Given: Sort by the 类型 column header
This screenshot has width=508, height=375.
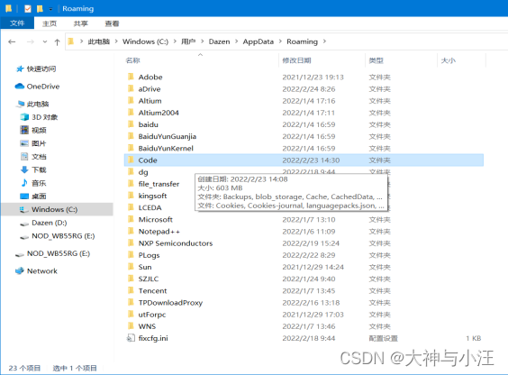Looking at the screenshot, I should 376,60.
